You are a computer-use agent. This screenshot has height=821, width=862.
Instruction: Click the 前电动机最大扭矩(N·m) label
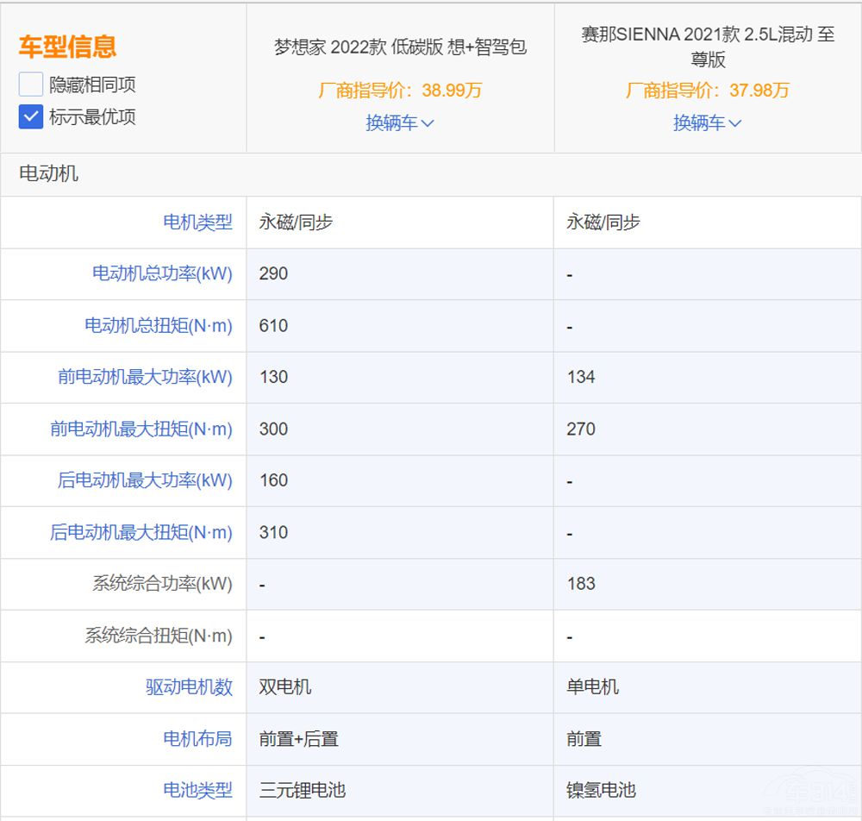coord(141,429)
